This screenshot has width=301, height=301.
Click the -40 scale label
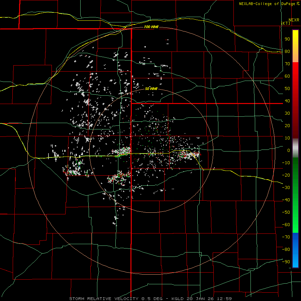click(286, 200)
